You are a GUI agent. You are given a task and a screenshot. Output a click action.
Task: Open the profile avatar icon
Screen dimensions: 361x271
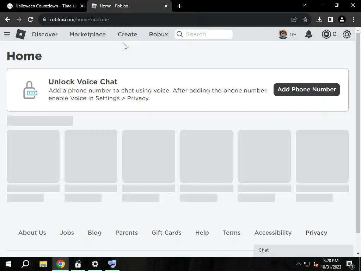click(283, 34)
